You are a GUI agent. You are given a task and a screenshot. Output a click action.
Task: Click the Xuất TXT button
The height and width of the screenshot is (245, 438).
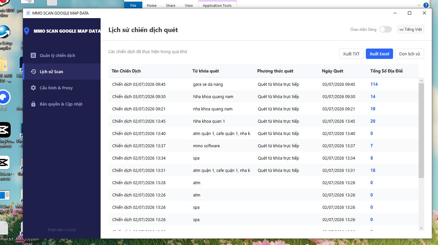[x=351, y=54]
